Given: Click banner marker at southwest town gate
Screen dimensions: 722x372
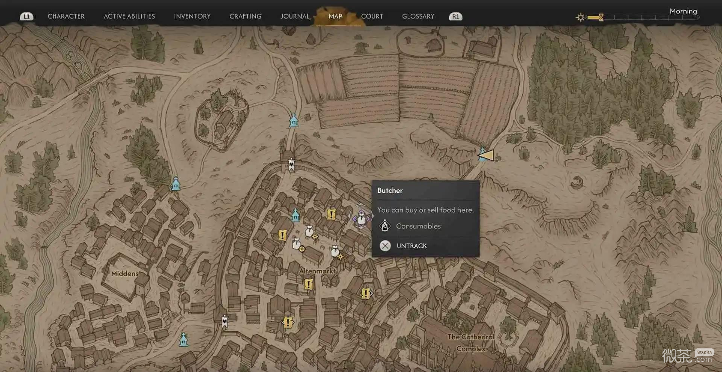Looking at the screenshot, I should coord(224,321).
